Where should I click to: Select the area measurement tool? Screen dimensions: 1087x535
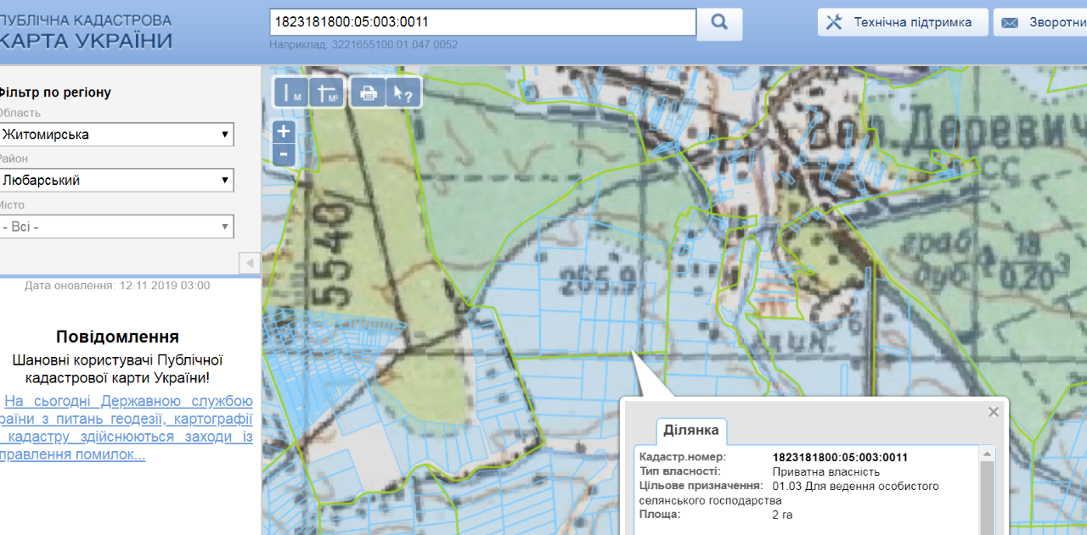coord(327,93)
